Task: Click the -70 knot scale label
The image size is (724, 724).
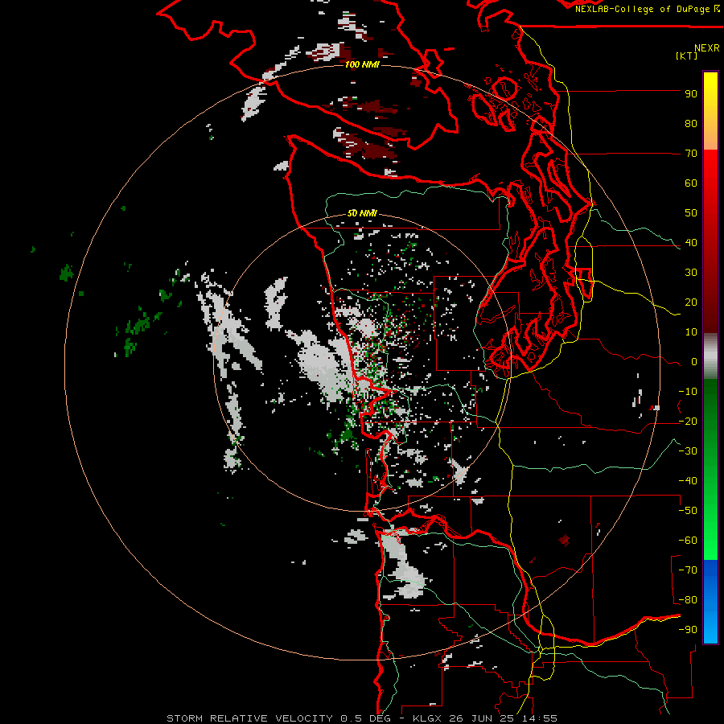Action: pyautogui.click(x=688, y=570)
